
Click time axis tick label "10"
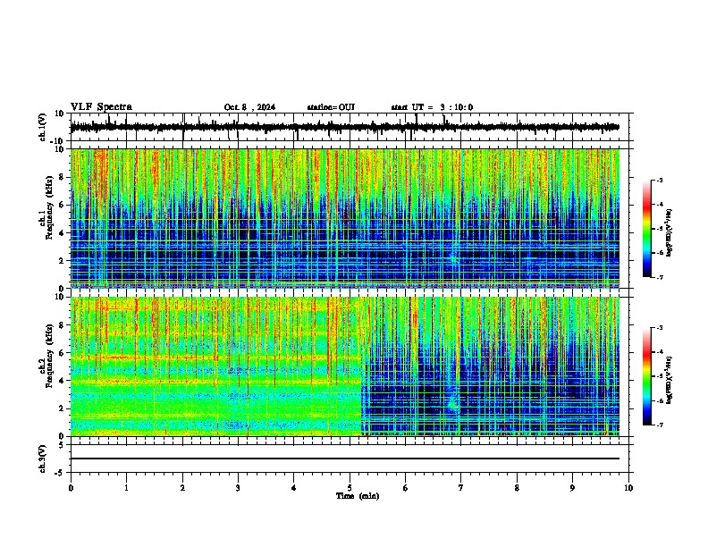pyautogui.click(x=628, y=488)
